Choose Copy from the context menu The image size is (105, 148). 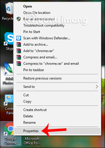(x=57, y=101)
